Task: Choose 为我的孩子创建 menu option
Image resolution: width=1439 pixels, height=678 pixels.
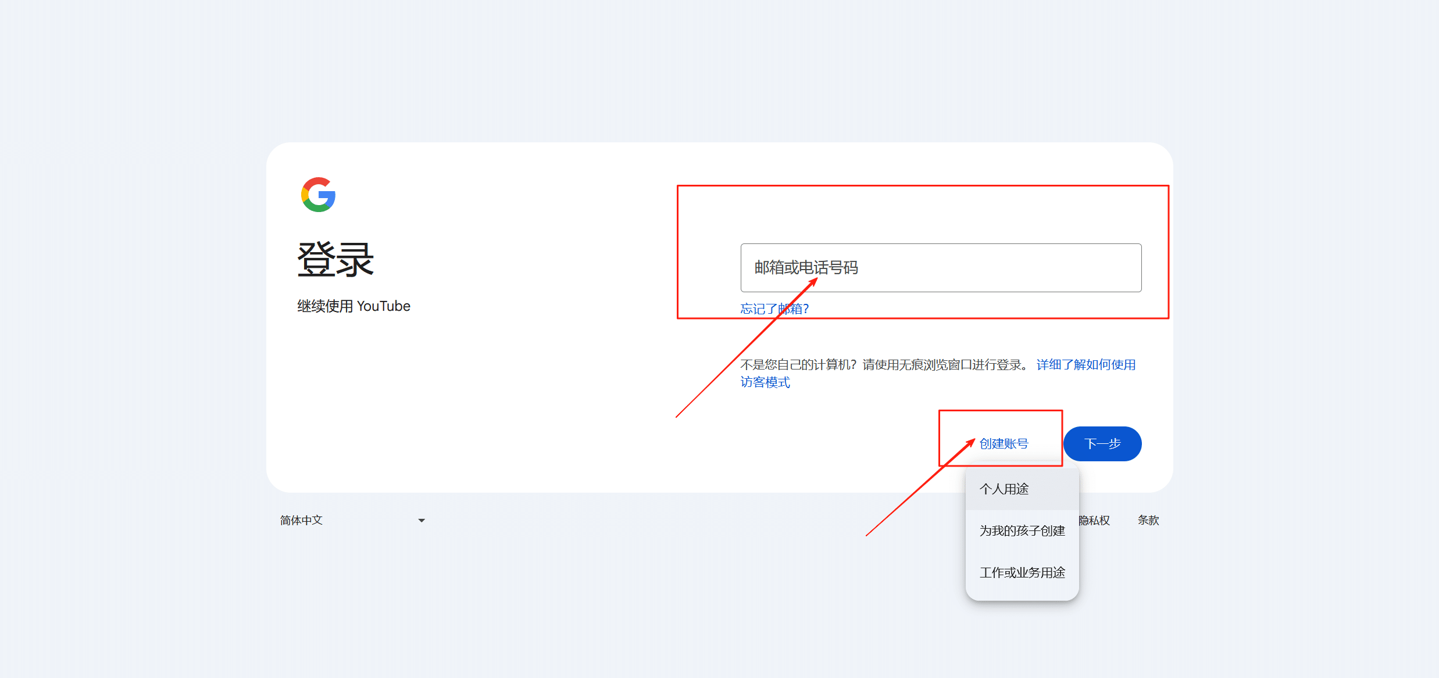Action: [x=1022, y=531]
